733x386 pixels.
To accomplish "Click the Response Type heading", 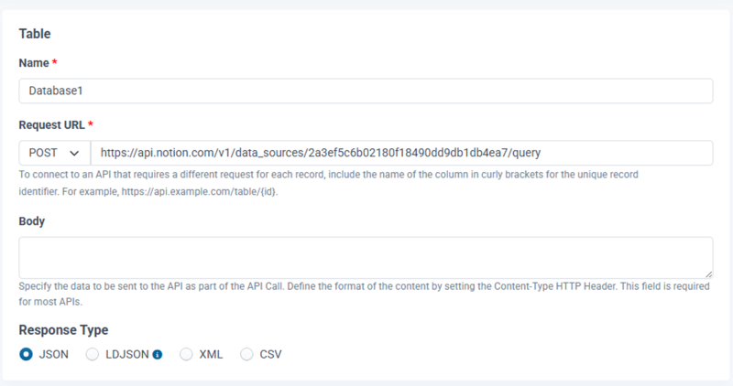I will click(63, 329).
